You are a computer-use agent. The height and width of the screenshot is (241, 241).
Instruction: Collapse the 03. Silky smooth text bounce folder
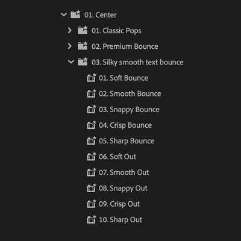click(x=71, y=62)
